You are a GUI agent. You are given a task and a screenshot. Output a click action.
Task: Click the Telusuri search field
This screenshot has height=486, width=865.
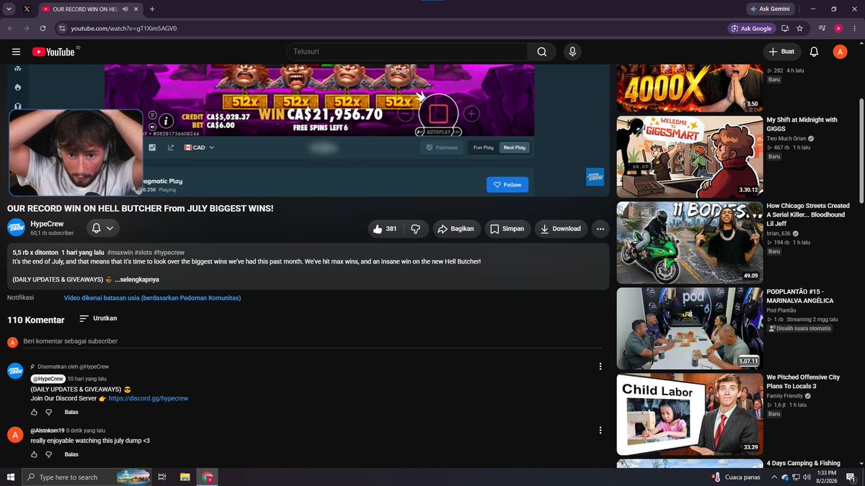pos(407,52)
